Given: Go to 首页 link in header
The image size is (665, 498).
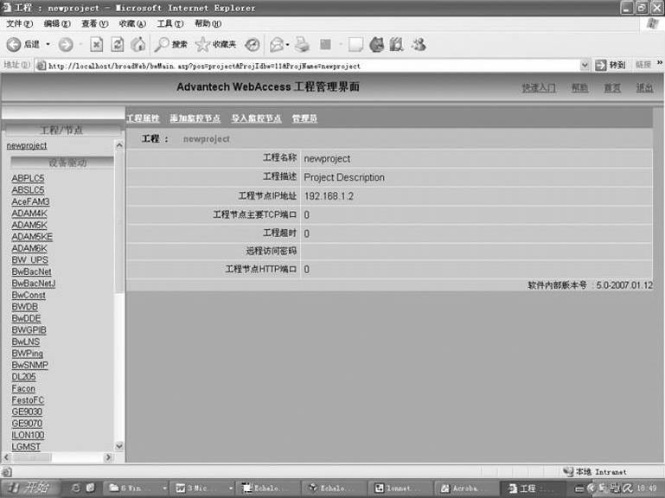Looking at the screenshot, I should pyautogui.click(x=612, y=88).
